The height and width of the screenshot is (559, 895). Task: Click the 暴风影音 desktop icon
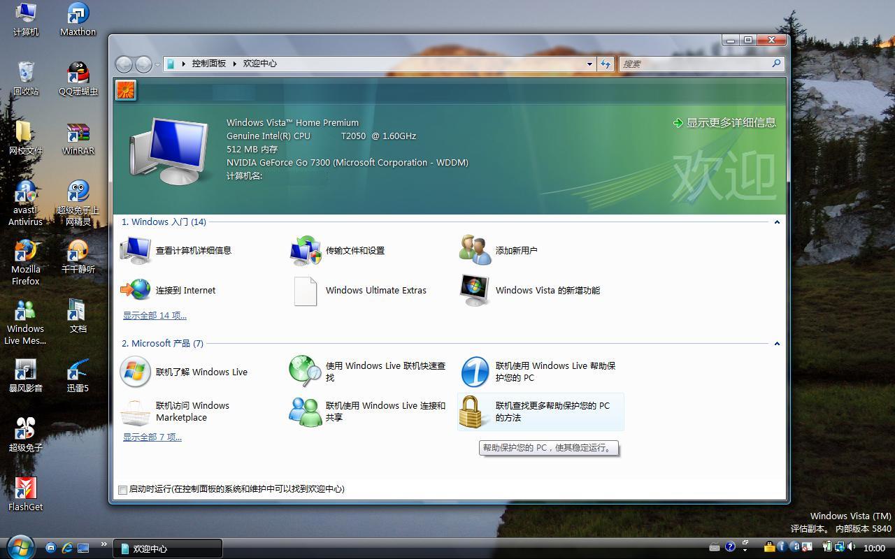pos(26,375)
